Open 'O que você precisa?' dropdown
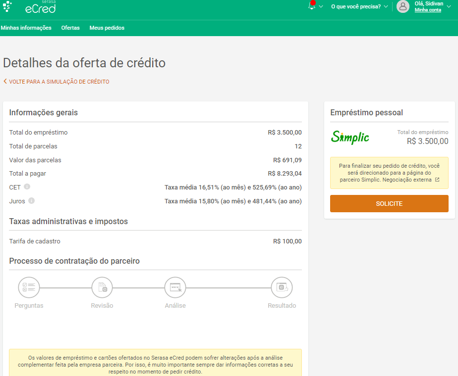This screenshot has height=376, width=458. pyautogui.click(x=359, y=6)
